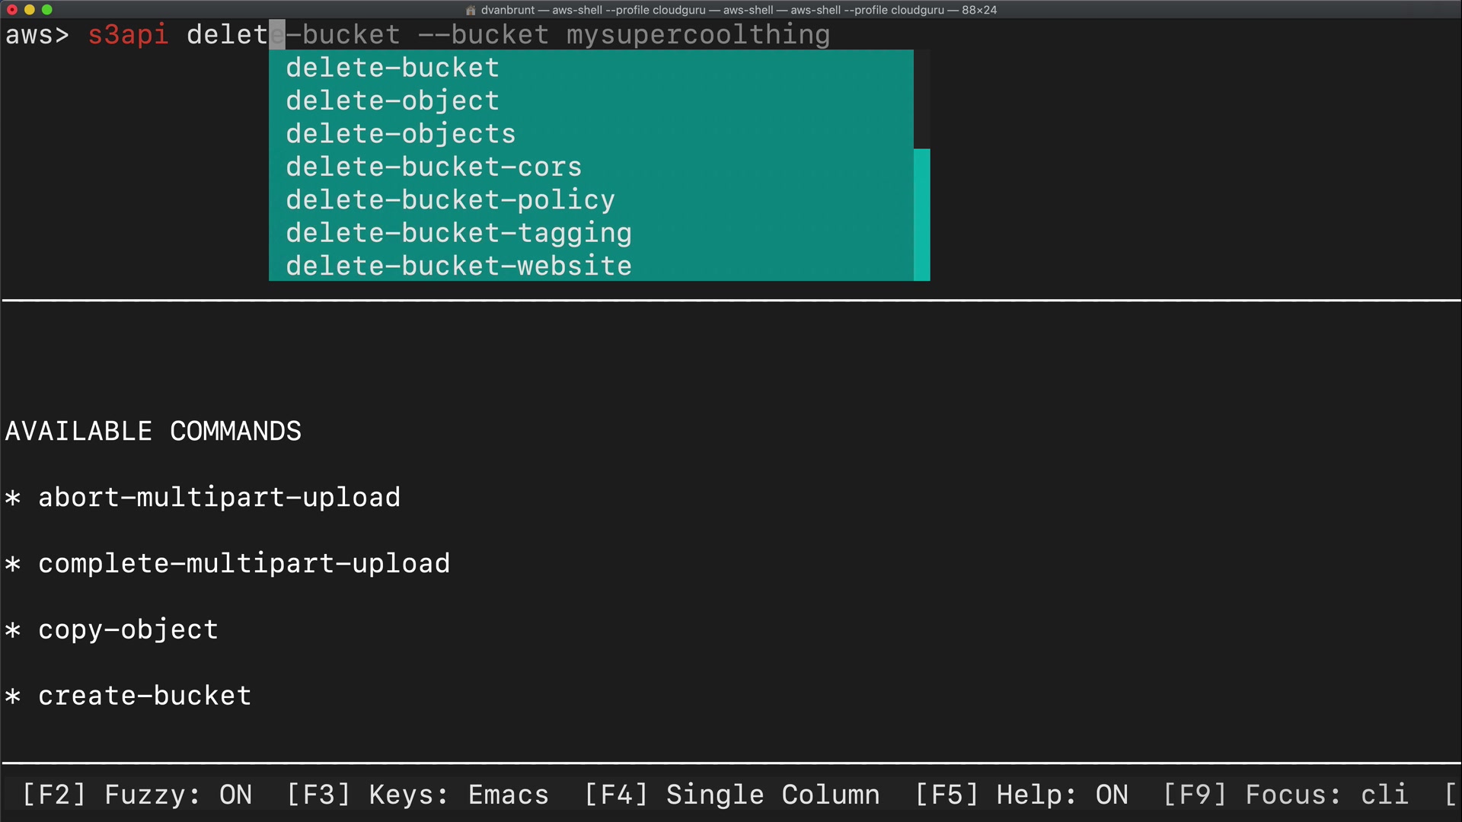1462x822 pixels.
Task: Select delete-bucket from the completion list
Action: pyautogui.click(x=393, y=68)
